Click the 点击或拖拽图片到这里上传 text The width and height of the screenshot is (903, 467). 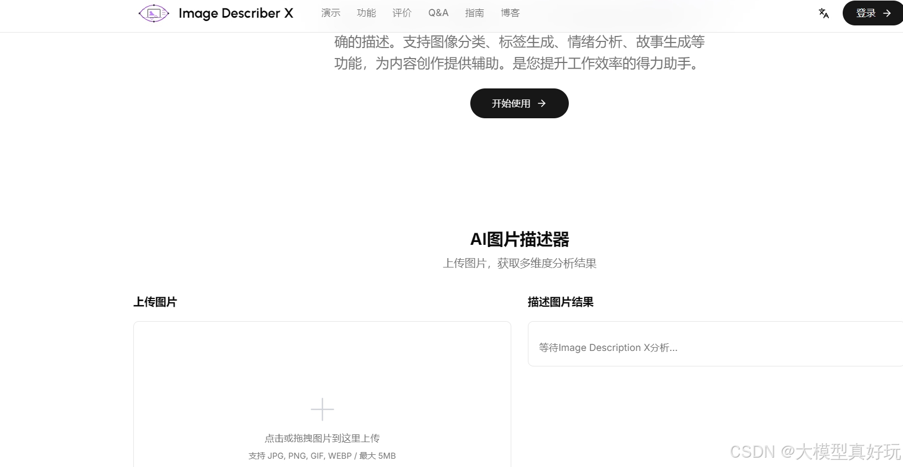322,438
